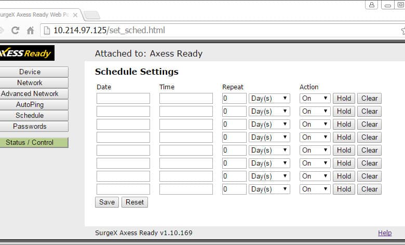Open the third row Day(s) dropdown
The image size is (405, 245).
point(269,124)
